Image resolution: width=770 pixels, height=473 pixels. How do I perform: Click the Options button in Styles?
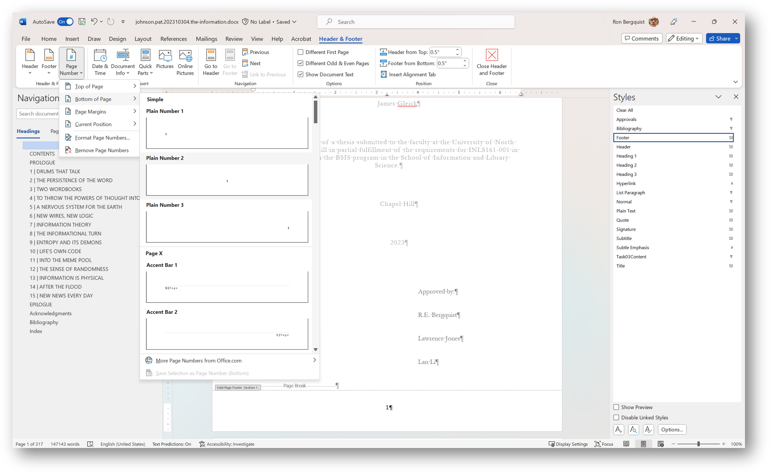pyautogui.click(x=672, y=429)
